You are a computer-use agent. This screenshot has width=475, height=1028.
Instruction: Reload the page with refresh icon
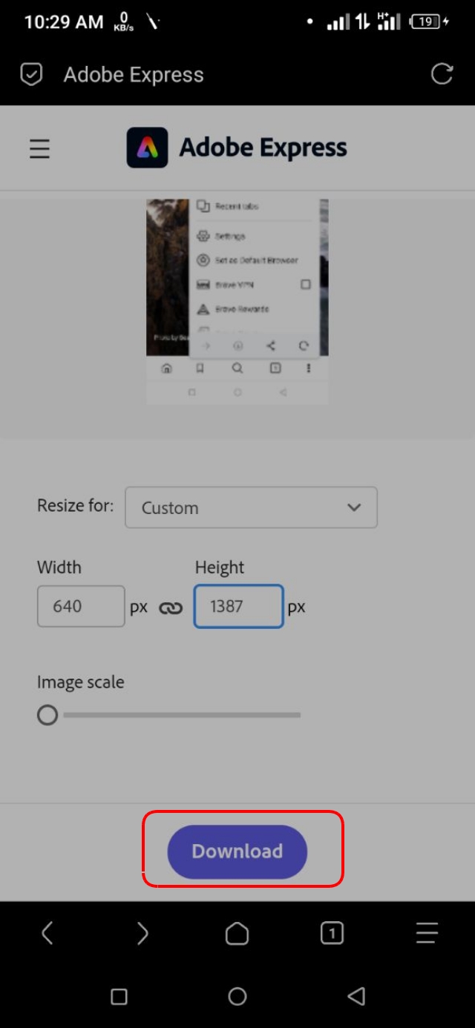click(442, 74)
